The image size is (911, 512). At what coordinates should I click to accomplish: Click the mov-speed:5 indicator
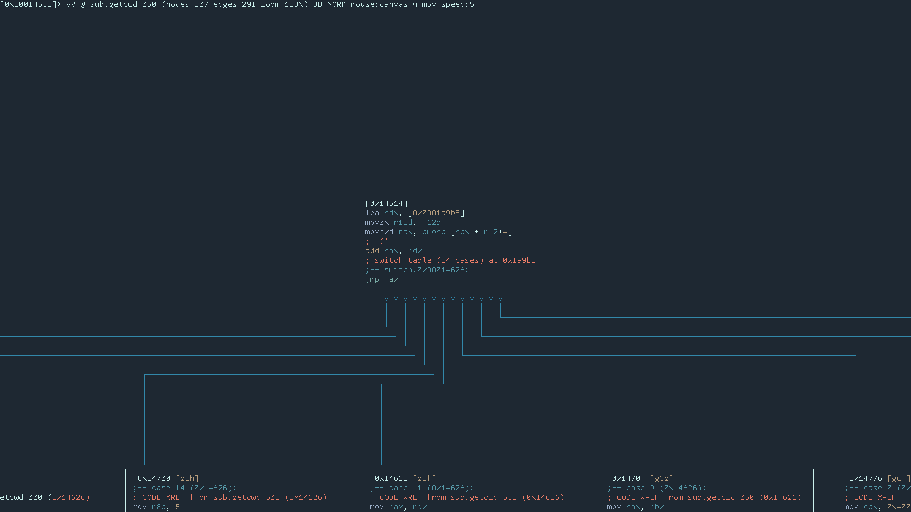click(447, 4)
